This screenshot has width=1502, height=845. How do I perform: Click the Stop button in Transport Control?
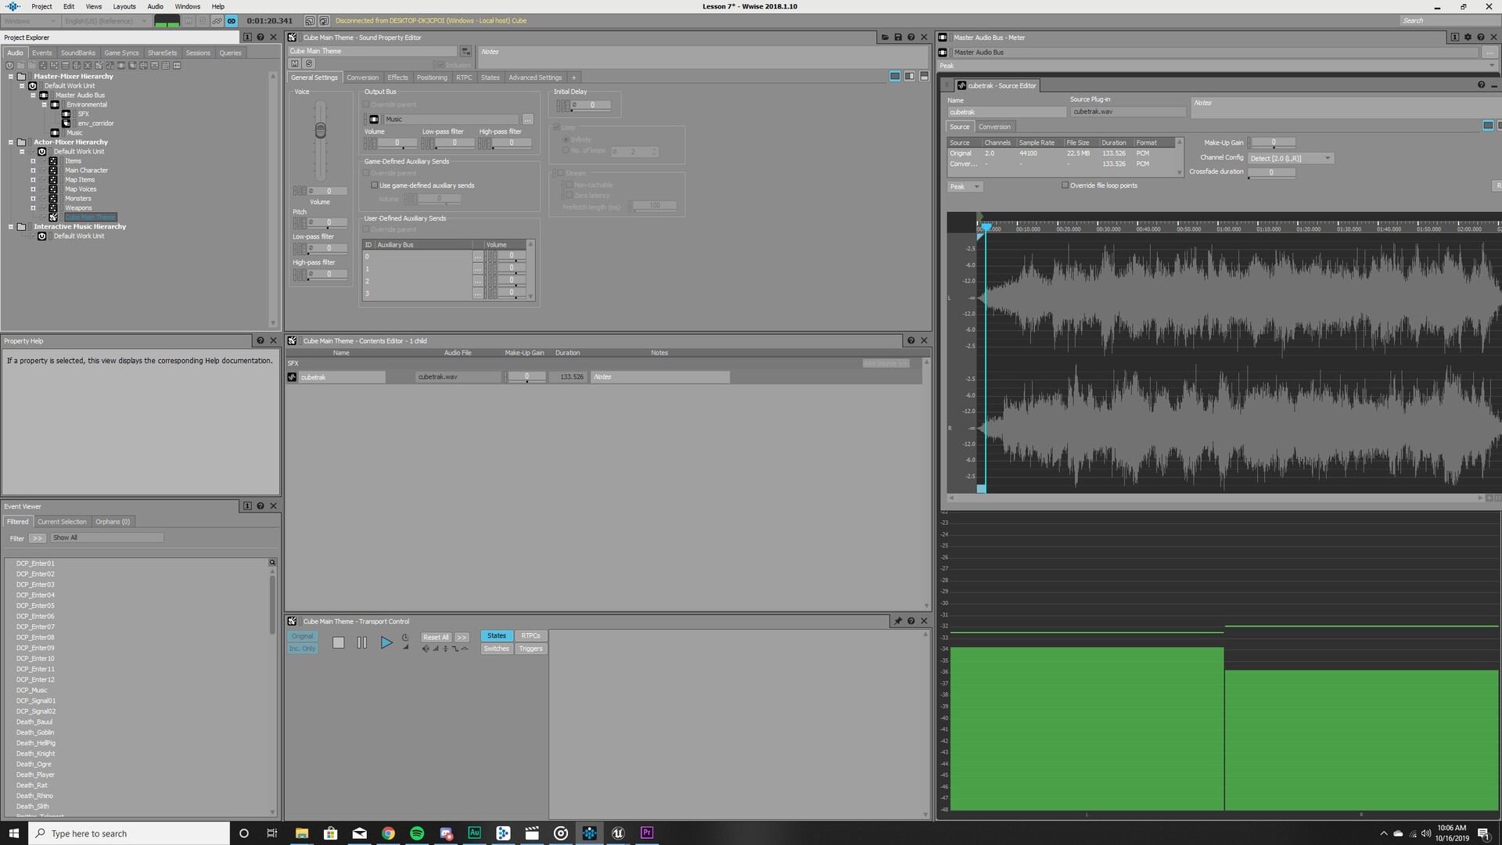[x=338, y=642]
